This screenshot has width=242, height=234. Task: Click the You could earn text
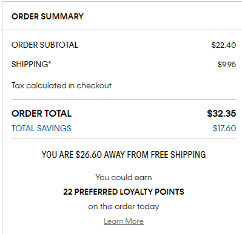pos(124,177)
